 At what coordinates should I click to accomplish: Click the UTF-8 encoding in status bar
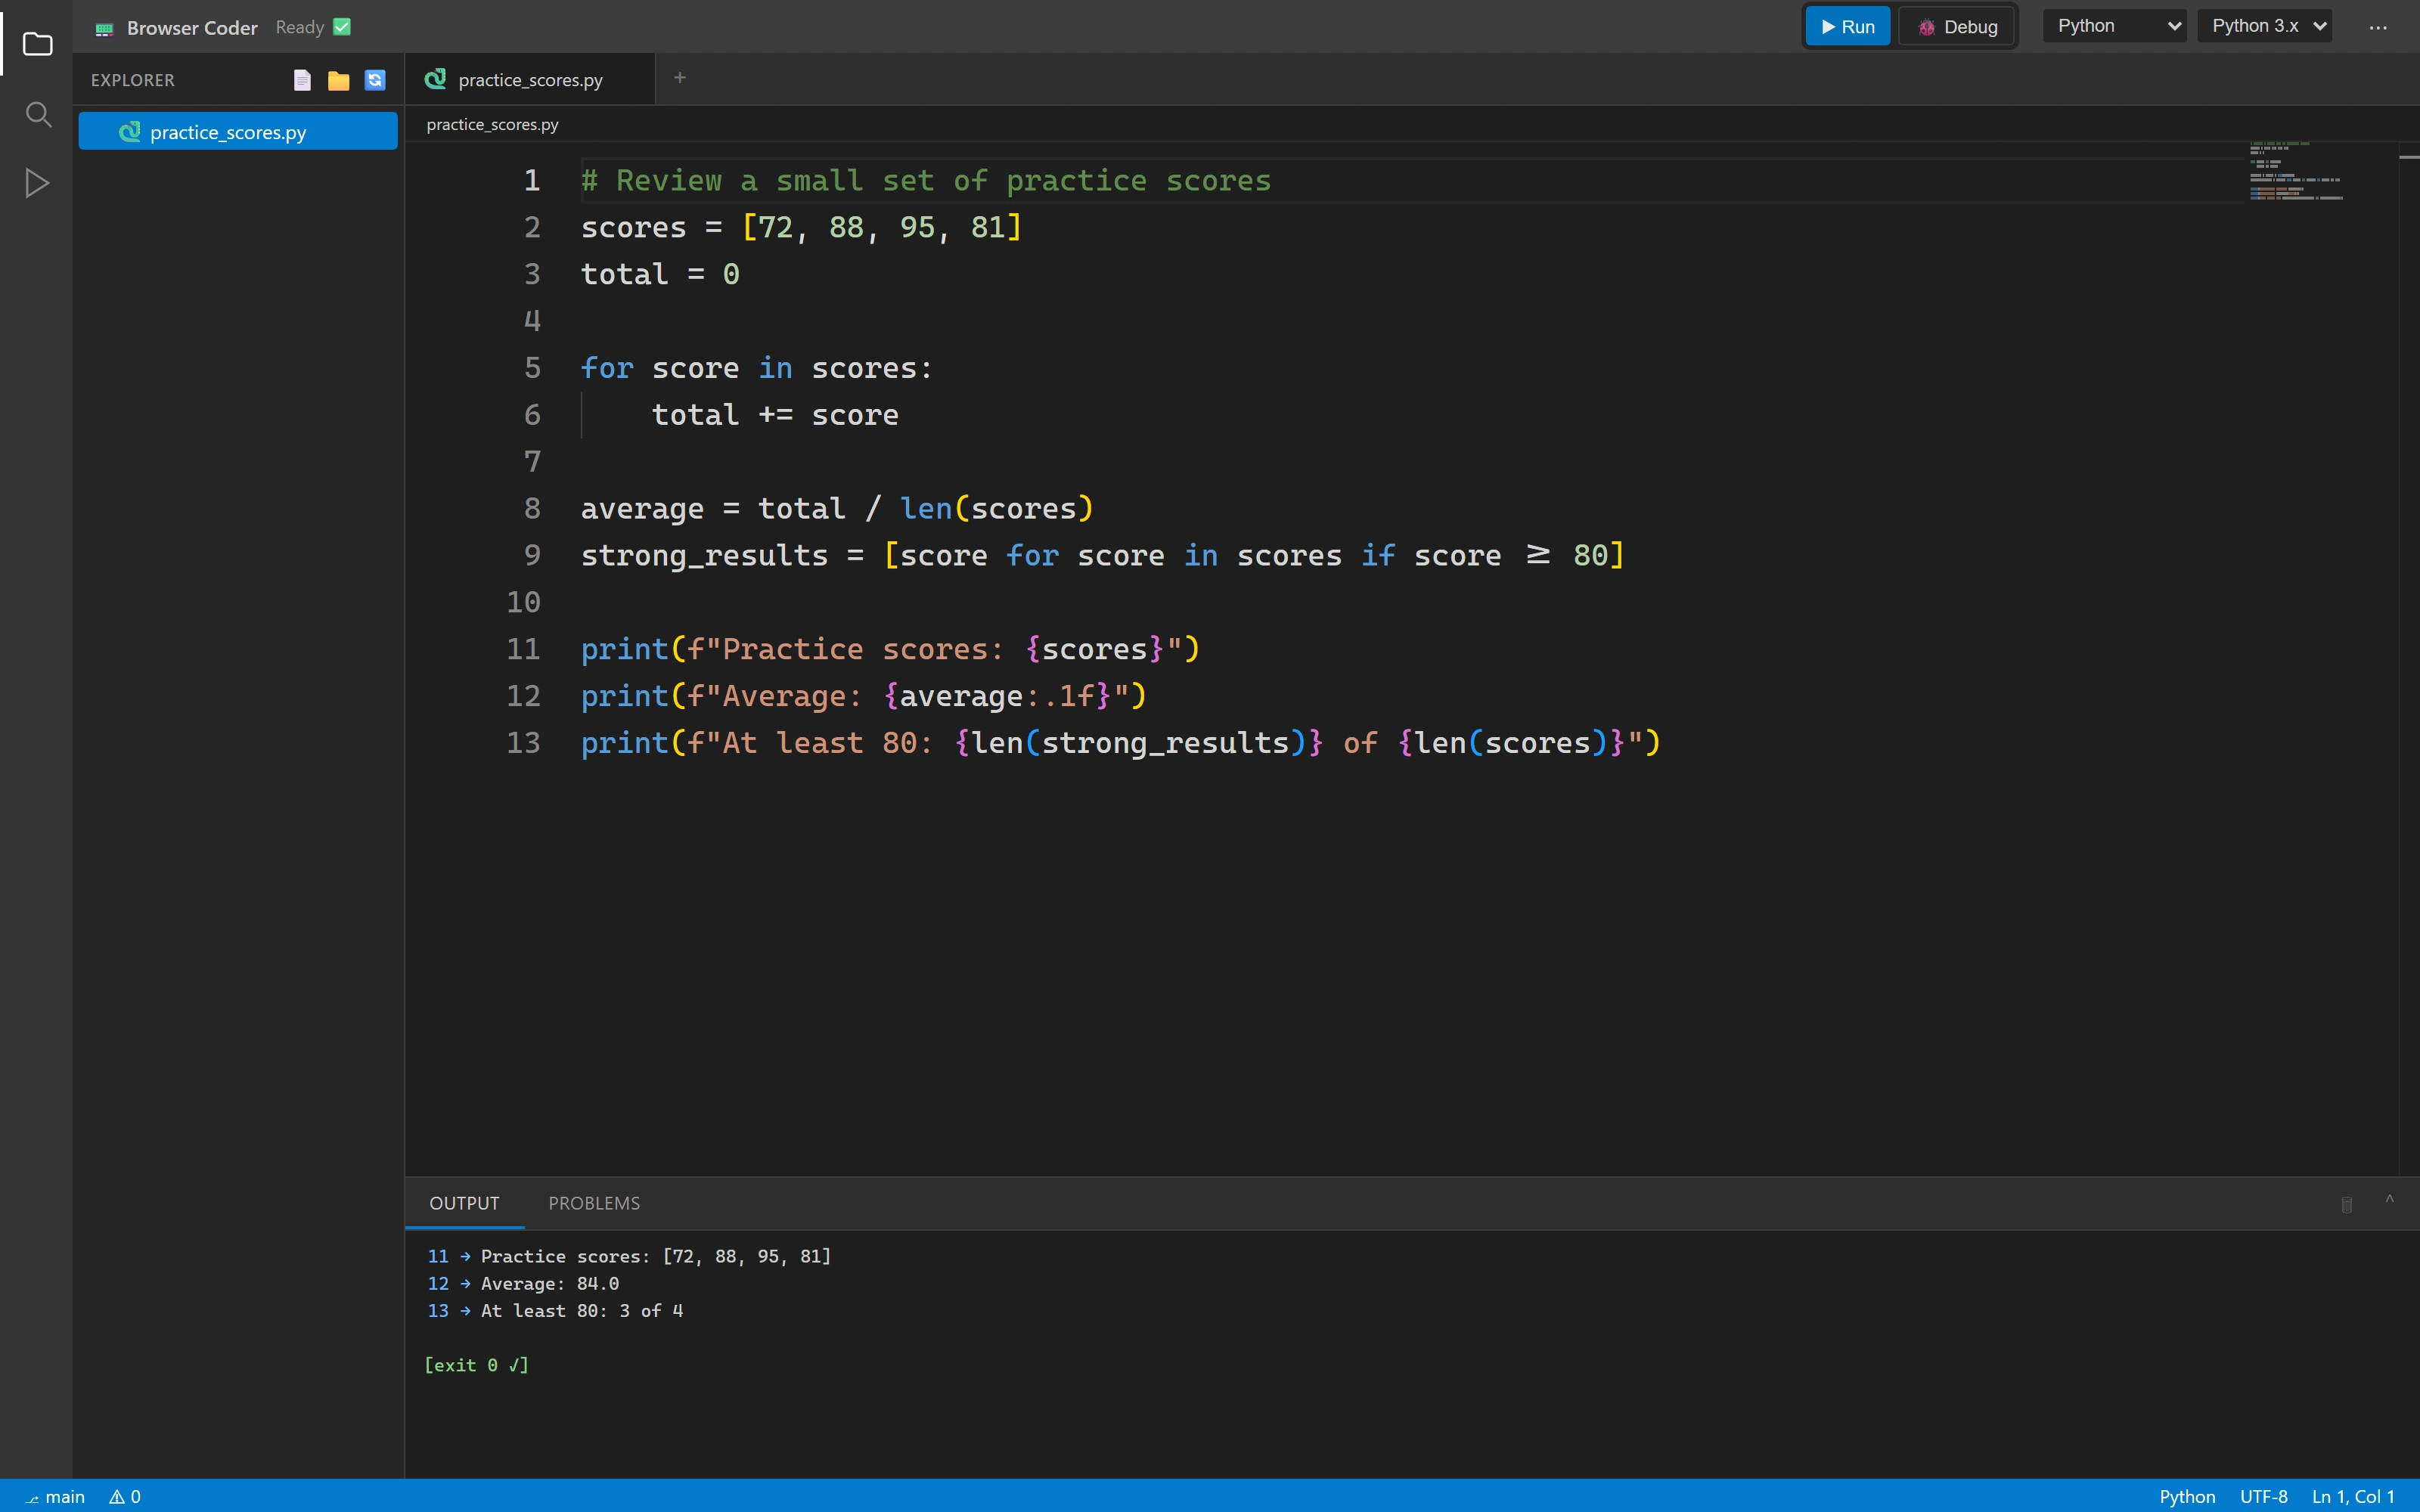pyautogui.click(x=2264, y=1496)
